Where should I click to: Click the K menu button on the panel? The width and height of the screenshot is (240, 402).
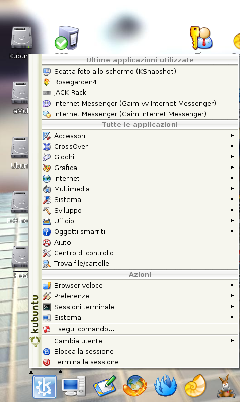coord(44,387)
